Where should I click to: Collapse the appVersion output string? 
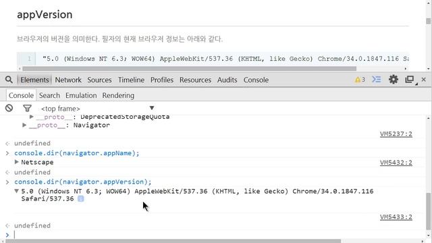pyautogui.click(x=16, y=191)
